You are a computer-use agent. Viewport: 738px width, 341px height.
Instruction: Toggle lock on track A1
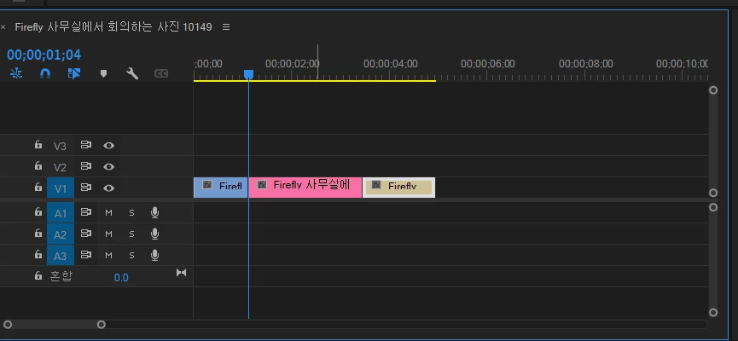coord(38,212)
